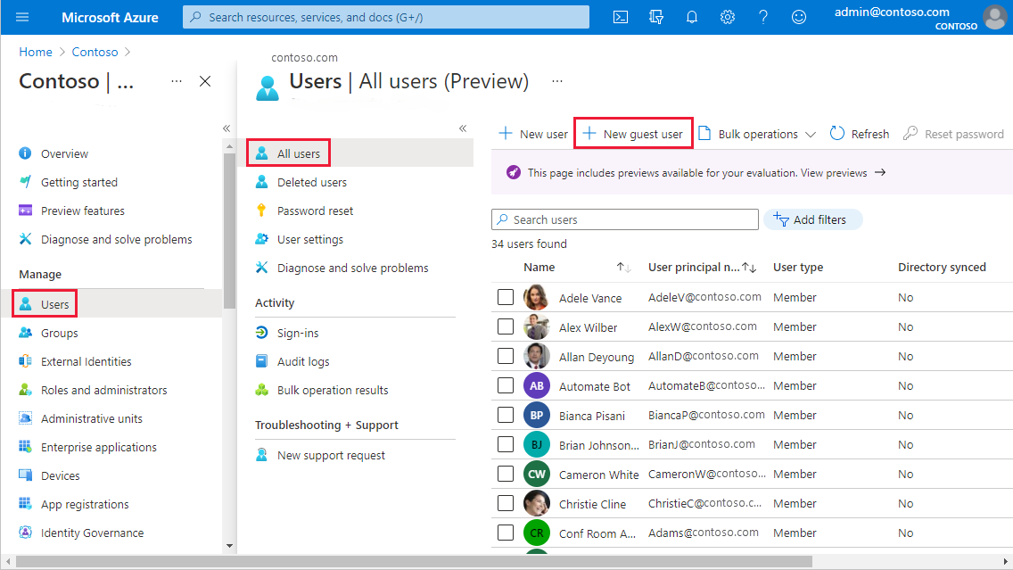Select Deleted users
Screen dimensions: 1013x570
312,181
